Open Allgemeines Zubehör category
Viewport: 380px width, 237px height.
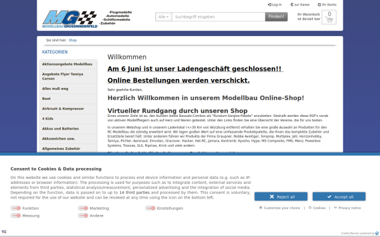(x=68, y=149)
